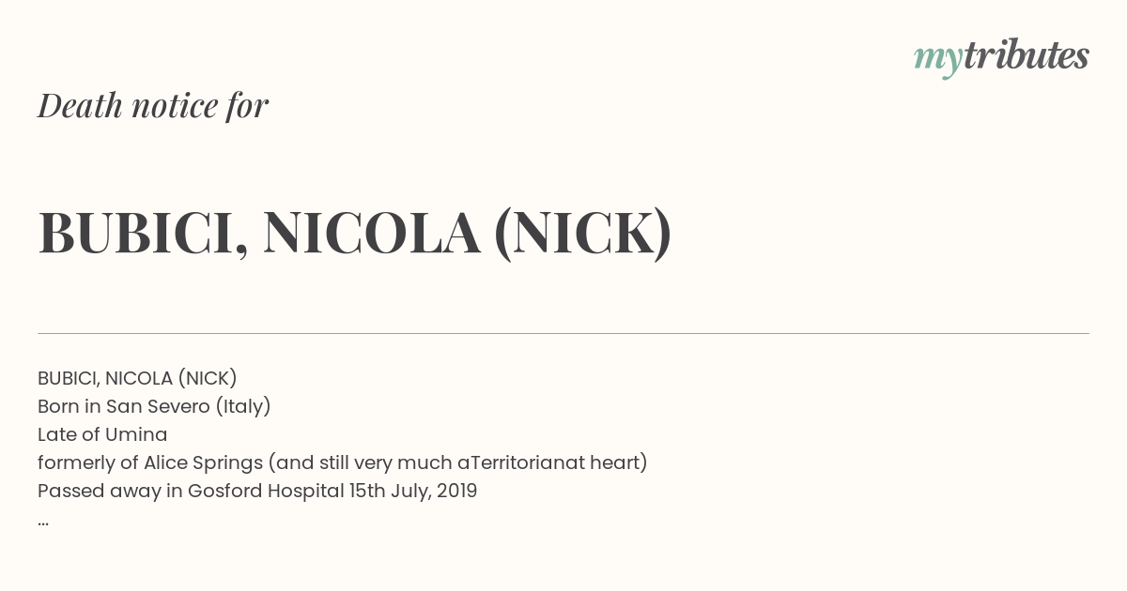Click the words "Alice Springs"
Image resolution: width=1127 pixels, height=591 pixels.
click(203, 462)
